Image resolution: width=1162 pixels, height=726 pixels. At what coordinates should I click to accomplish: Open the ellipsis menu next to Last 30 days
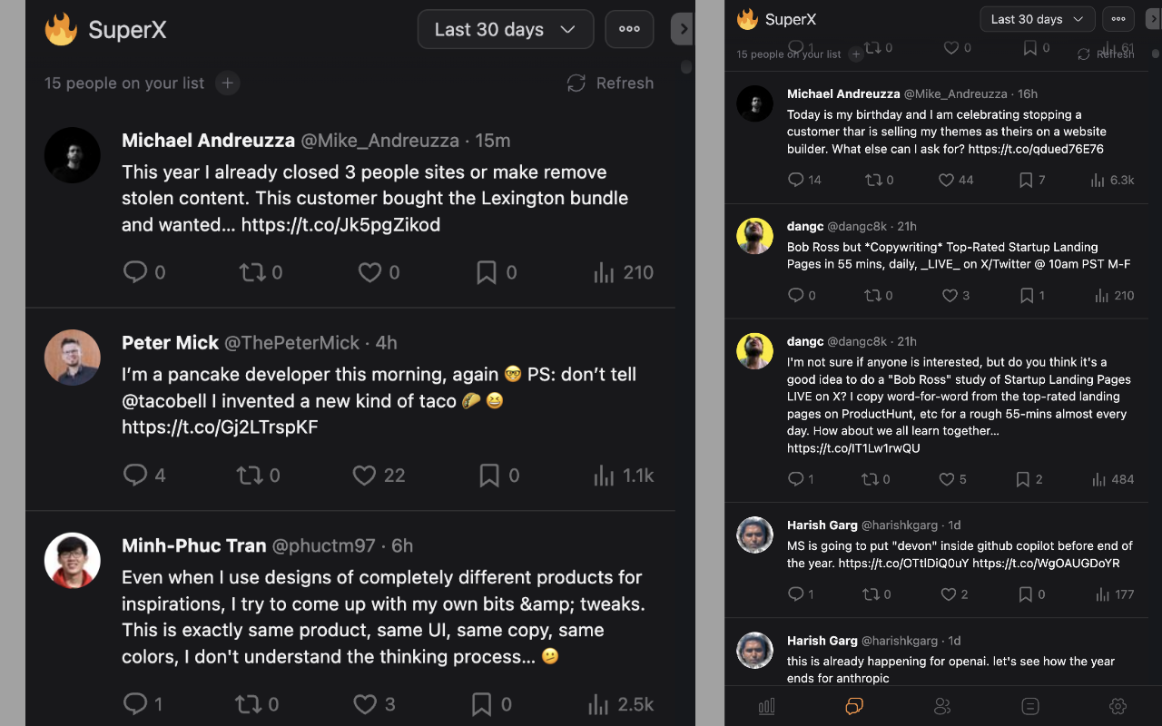click(629, 29)
